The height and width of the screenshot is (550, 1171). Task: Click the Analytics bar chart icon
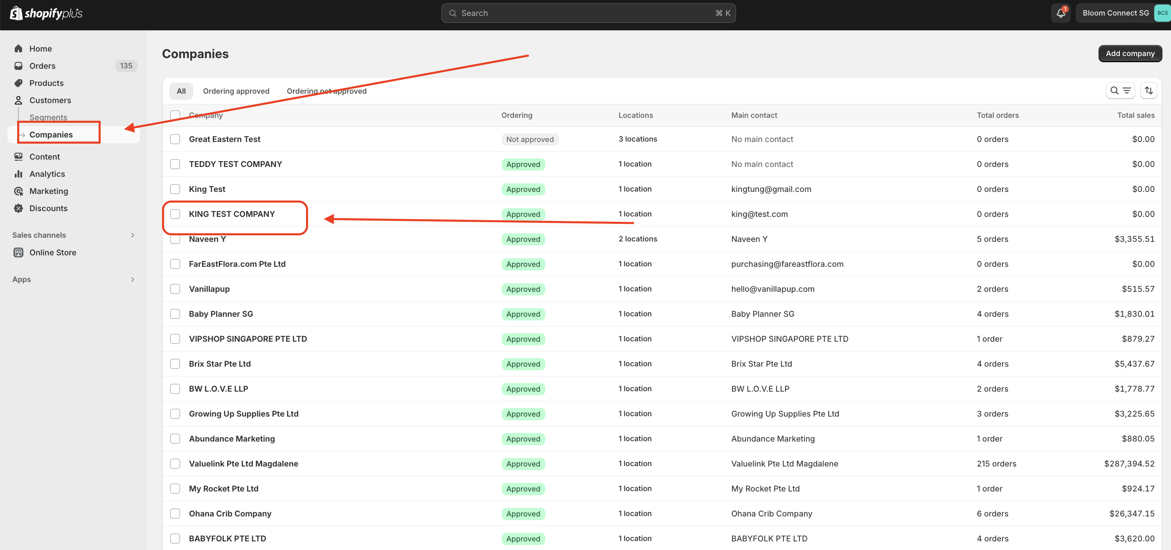tap(19, 174)
